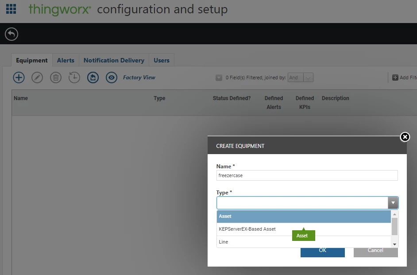Click the Type combo box field

tap(302, 203)
